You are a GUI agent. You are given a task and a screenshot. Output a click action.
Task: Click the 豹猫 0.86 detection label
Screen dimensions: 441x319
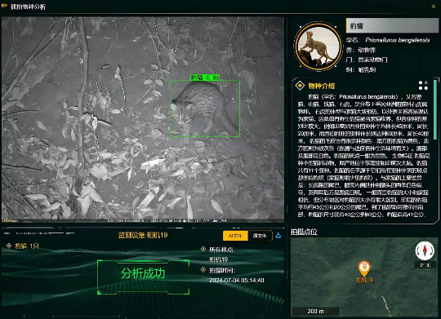point(205,78)
